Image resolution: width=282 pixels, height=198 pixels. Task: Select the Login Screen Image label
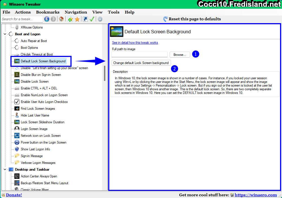point(34,129)
